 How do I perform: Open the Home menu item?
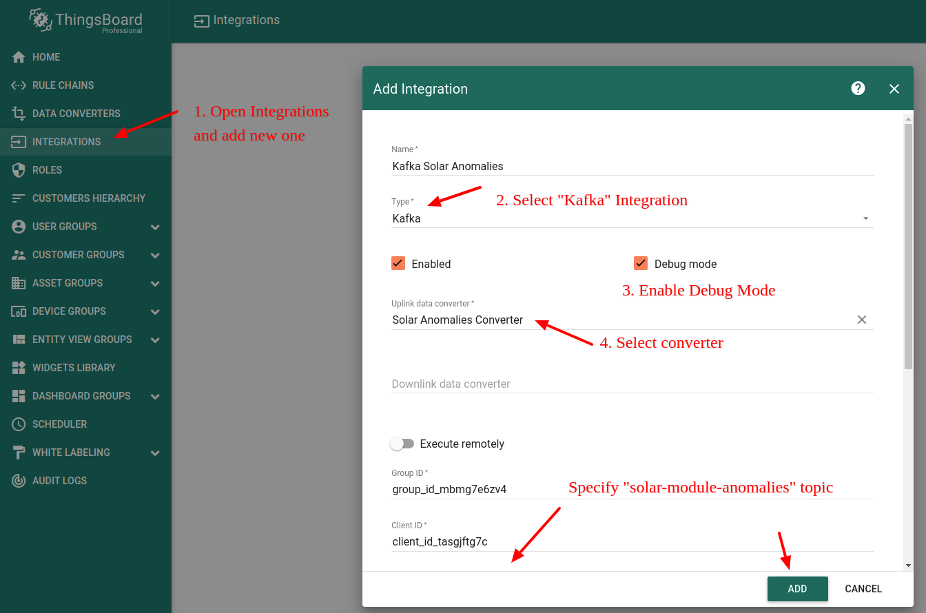tap(85, 57)
